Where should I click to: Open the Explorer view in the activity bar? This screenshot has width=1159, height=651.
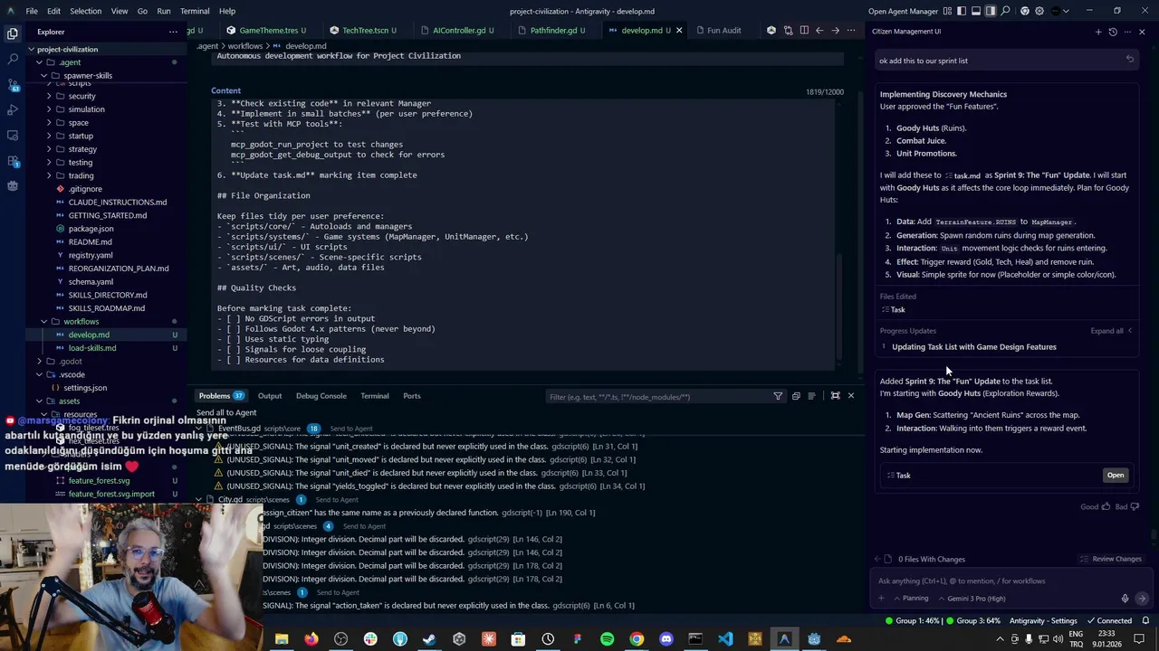(13, 33)
